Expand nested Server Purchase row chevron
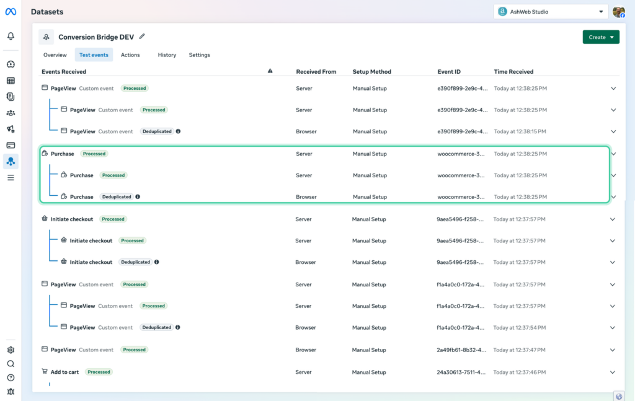This screenshot has width=635, height=401. (x=613, y=175)
